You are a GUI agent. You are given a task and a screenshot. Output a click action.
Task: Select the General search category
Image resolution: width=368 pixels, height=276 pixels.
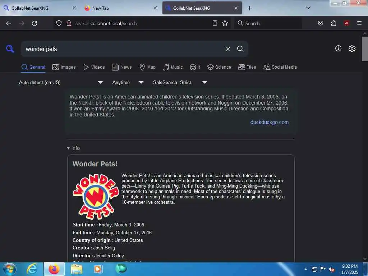click(33, 67)
